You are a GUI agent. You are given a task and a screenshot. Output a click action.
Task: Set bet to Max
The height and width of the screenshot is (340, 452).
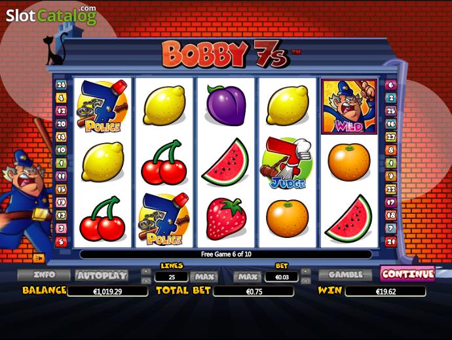(248, 277)
